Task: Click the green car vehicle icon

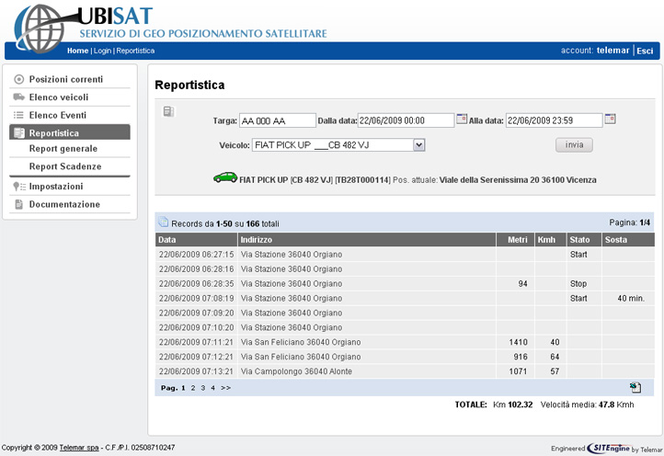Action: pos(225,177)
